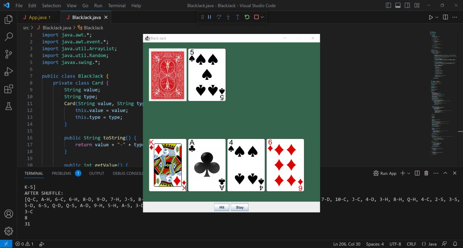Open the Run and Debug view

click(8, 72)
